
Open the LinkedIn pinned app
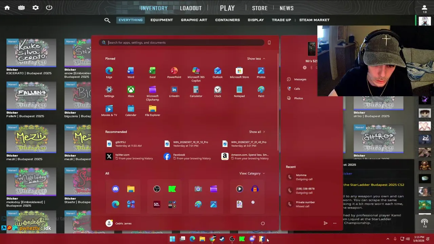(x=174, y=91)
